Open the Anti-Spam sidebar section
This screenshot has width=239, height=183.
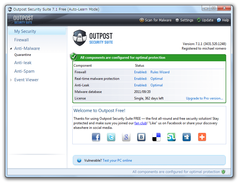pos(24,71)
